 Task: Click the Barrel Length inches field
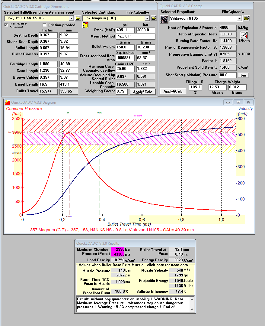point(48,84)
